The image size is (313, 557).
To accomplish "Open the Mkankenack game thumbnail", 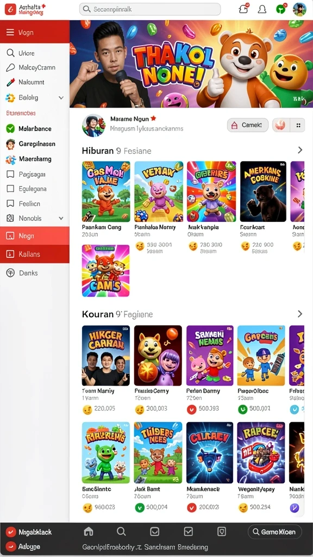I will tap(210, 453).
